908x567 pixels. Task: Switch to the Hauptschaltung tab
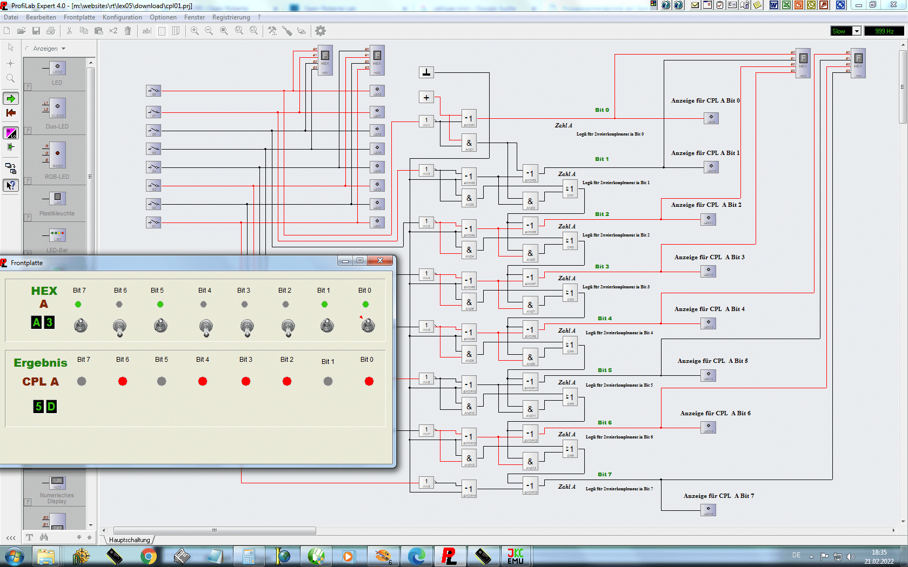click(x=130, y=539)
